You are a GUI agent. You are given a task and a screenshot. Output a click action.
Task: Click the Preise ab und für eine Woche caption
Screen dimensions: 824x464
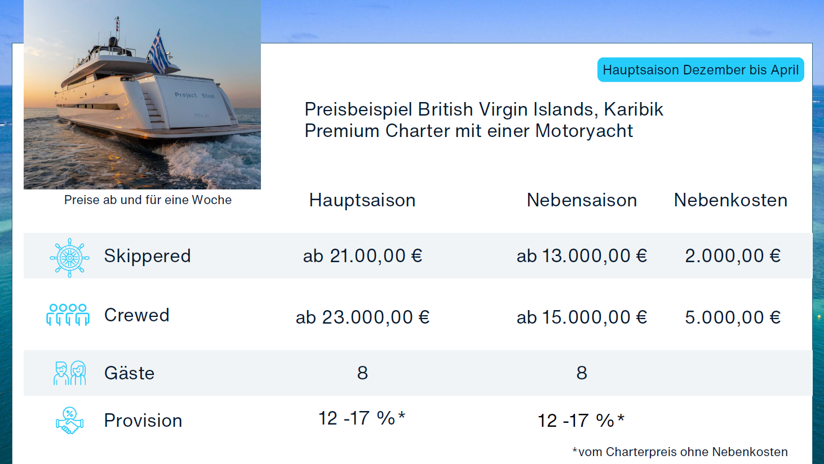(x=148, y=200)
